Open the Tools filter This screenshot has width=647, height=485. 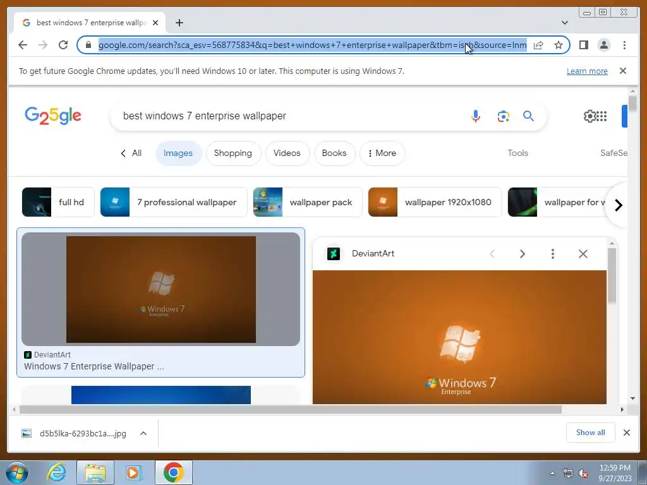[x=517, y=153]
